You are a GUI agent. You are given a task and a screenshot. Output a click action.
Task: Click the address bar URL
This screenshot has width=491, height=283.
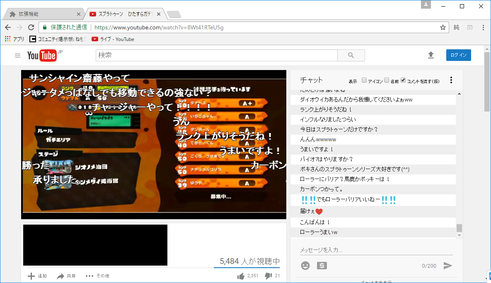coord(159,27)
